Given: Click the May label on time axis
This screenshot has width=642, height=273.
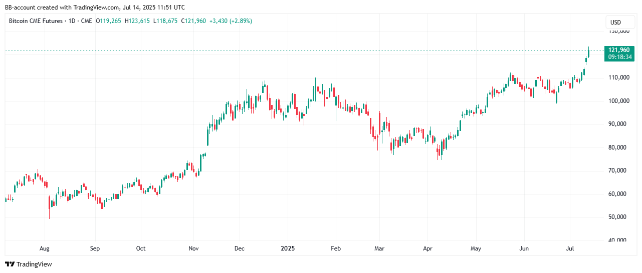Looking at the screenshot, I should click(x=476, y=248).
